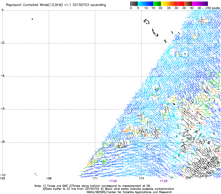
Task: Click the latitude label -8
Action: [2, 142]
